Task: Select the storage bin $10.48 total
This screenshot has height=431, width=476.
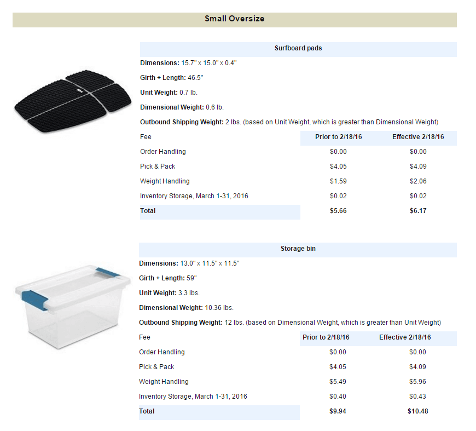Action: [x=417, y=411]
